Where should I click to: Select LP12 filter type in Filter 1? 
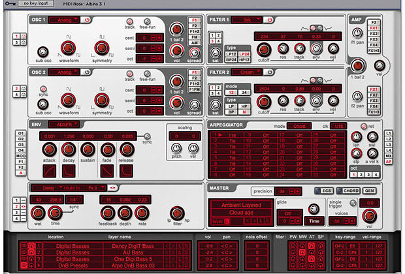coord(231,54)
